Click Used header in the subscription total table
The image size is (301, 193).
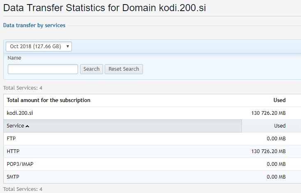279,100
